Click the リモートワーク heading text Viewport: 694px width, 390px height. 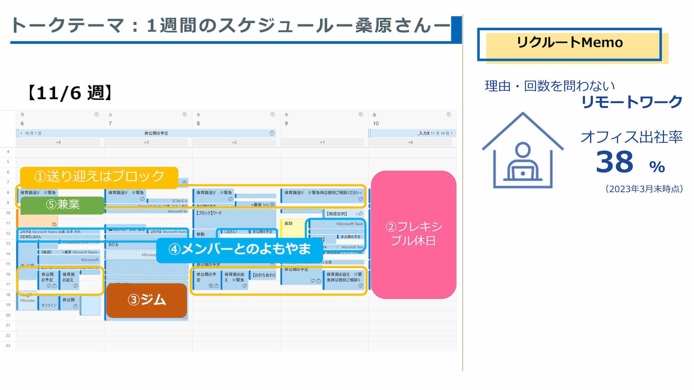pos(632,102)
